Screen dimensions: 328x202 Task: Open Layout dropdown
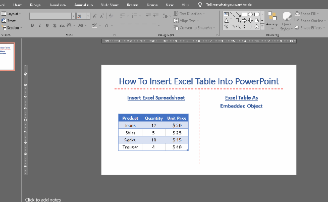[x=11, y=14]
